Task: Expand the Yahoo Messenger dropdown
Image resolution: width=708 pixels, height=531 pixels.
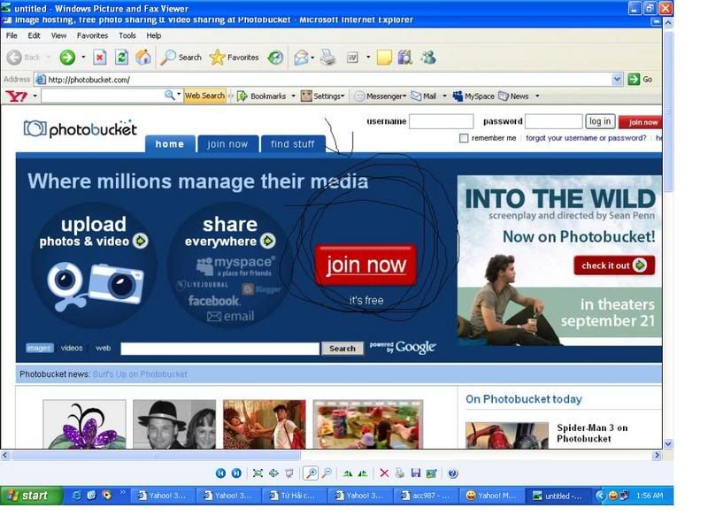Action: point(404,96)
